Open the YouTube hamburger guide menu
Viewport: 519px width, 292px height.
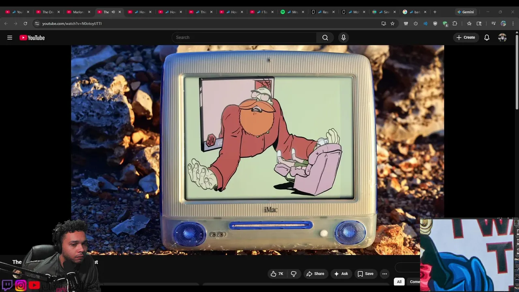pyautogui.click(x=10, y=38)
